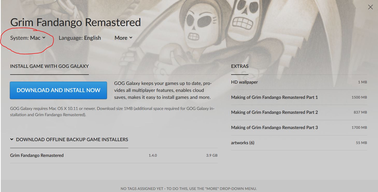Download Making of Grim Fandango Remastered Part 2
The width and height of the screenshot is (378, 192).
point(299,112)
